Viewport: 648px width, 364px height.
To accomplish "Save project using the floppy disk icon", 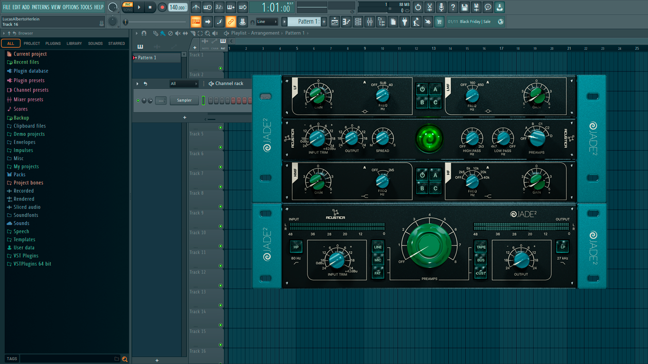I will click(464, 7).
